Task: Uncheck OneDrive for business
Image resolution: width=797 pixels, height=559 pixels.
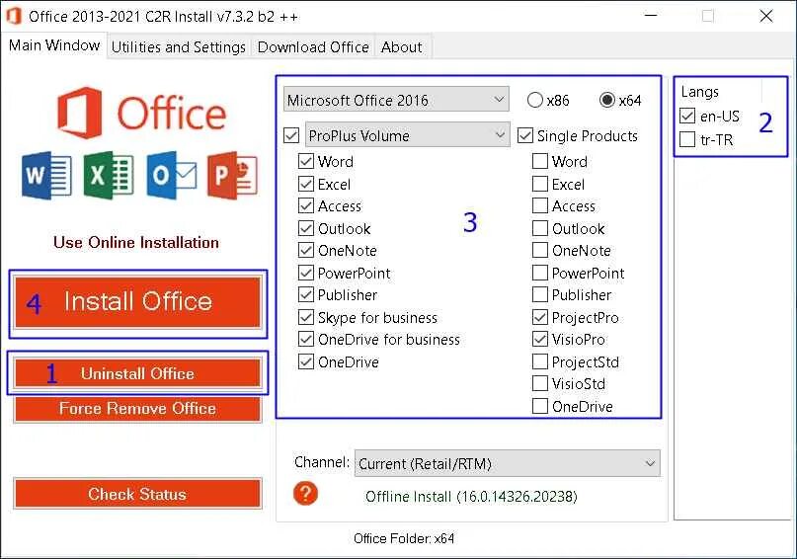Action: [x=306, y=339]
